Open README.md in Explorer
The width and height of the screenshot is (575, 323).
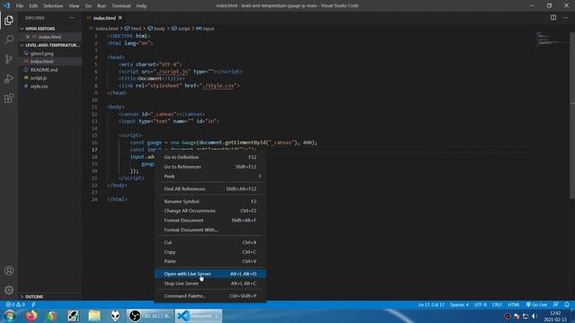click(50, 70)
